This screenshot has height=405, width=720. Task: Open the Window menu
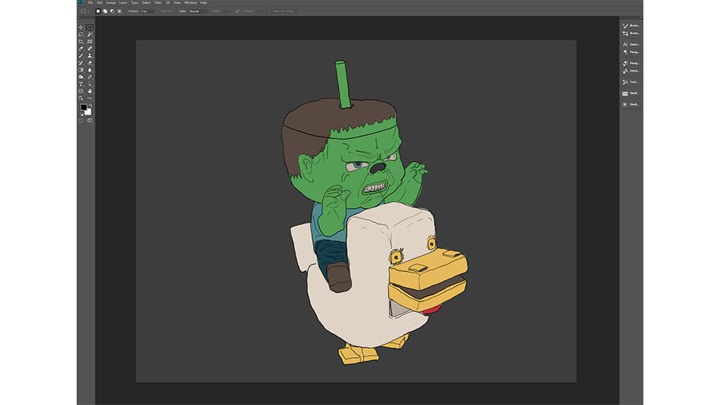[x=191, y=2]
